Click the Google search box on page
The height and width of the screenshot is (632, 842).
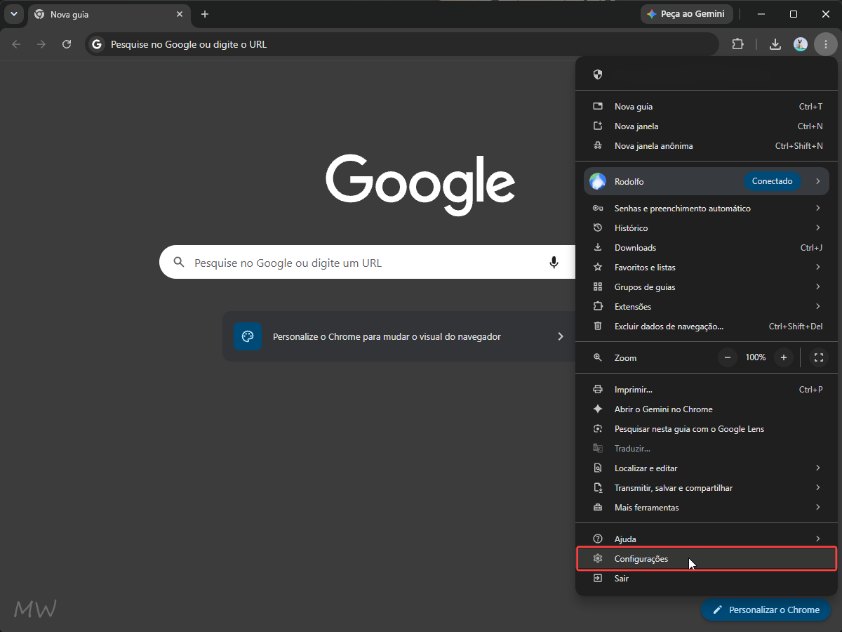click(x=367, y=263)
